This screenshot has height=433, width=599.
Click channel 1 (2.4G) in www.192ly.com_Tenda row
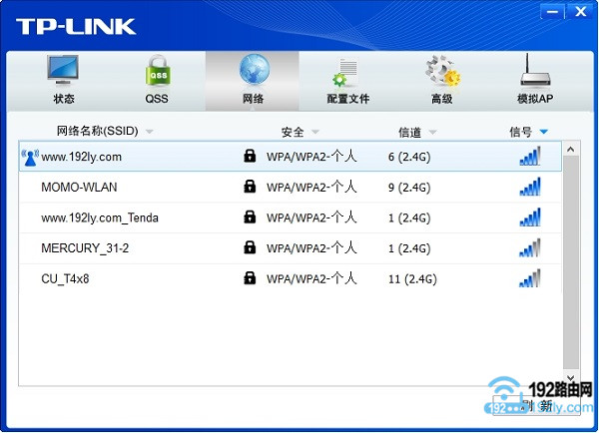(409, 218)
